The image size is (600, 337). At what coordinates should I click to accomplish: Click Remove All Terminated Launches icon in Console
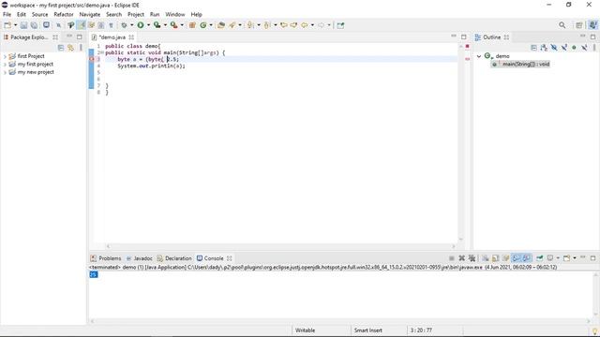(x=472, y=258)
